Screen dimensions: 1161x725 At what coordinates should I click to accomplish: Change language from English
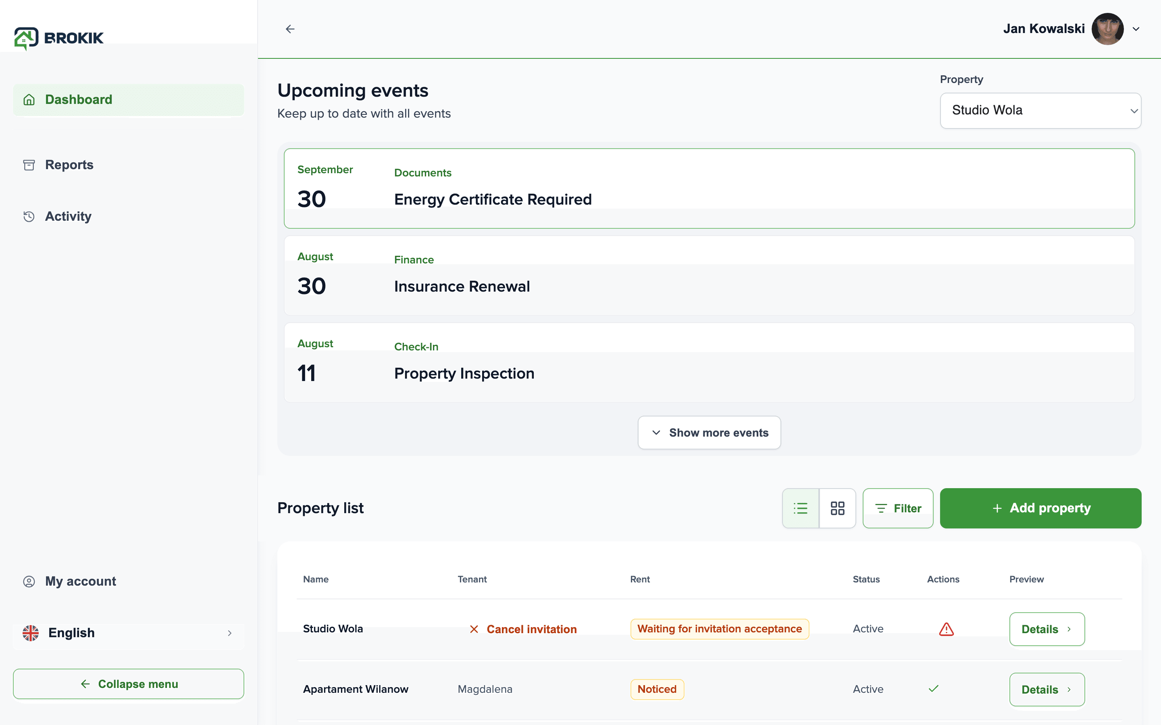point(129,633)
